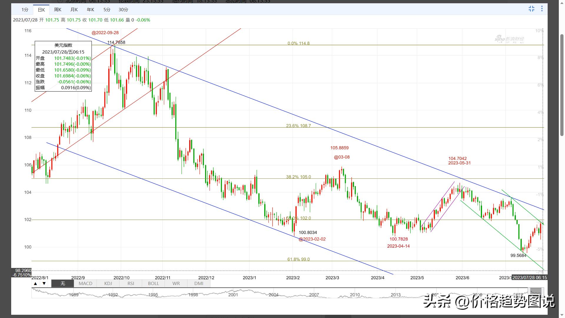The height and width of the screenshot is (318, 565).
Task: Open the three-dot more options menu
Action: coord(542,9)
